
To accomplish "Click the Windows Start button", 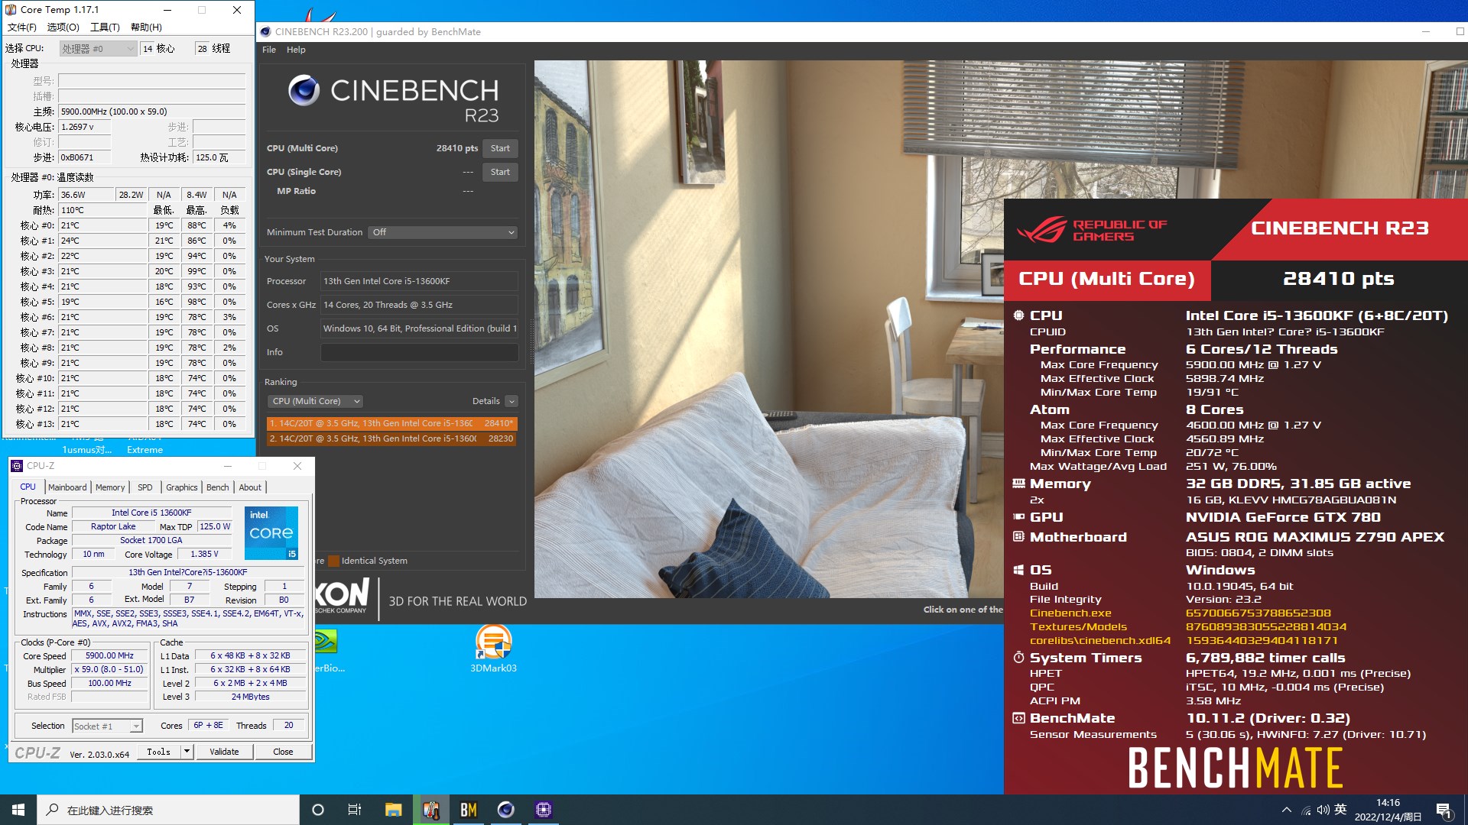I will click(18, 810).
